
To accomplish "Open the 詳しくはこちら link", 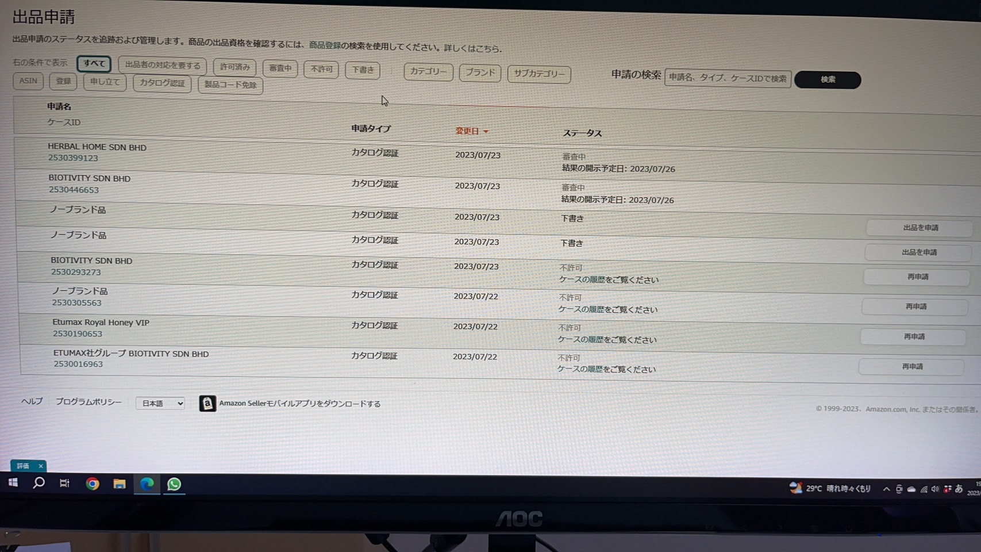I will click(x=472, y=48).
